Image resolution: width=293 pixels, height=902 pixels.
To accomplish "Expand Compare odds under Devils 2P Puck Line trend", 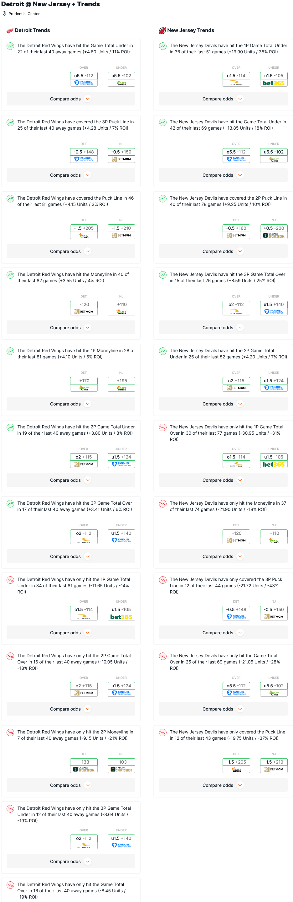I will (223, 251).
